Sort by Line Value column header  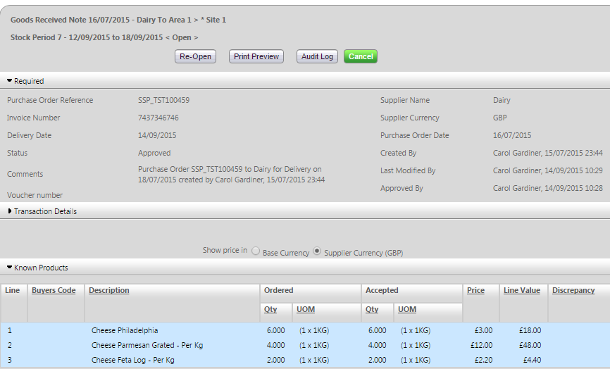point(521,290)
